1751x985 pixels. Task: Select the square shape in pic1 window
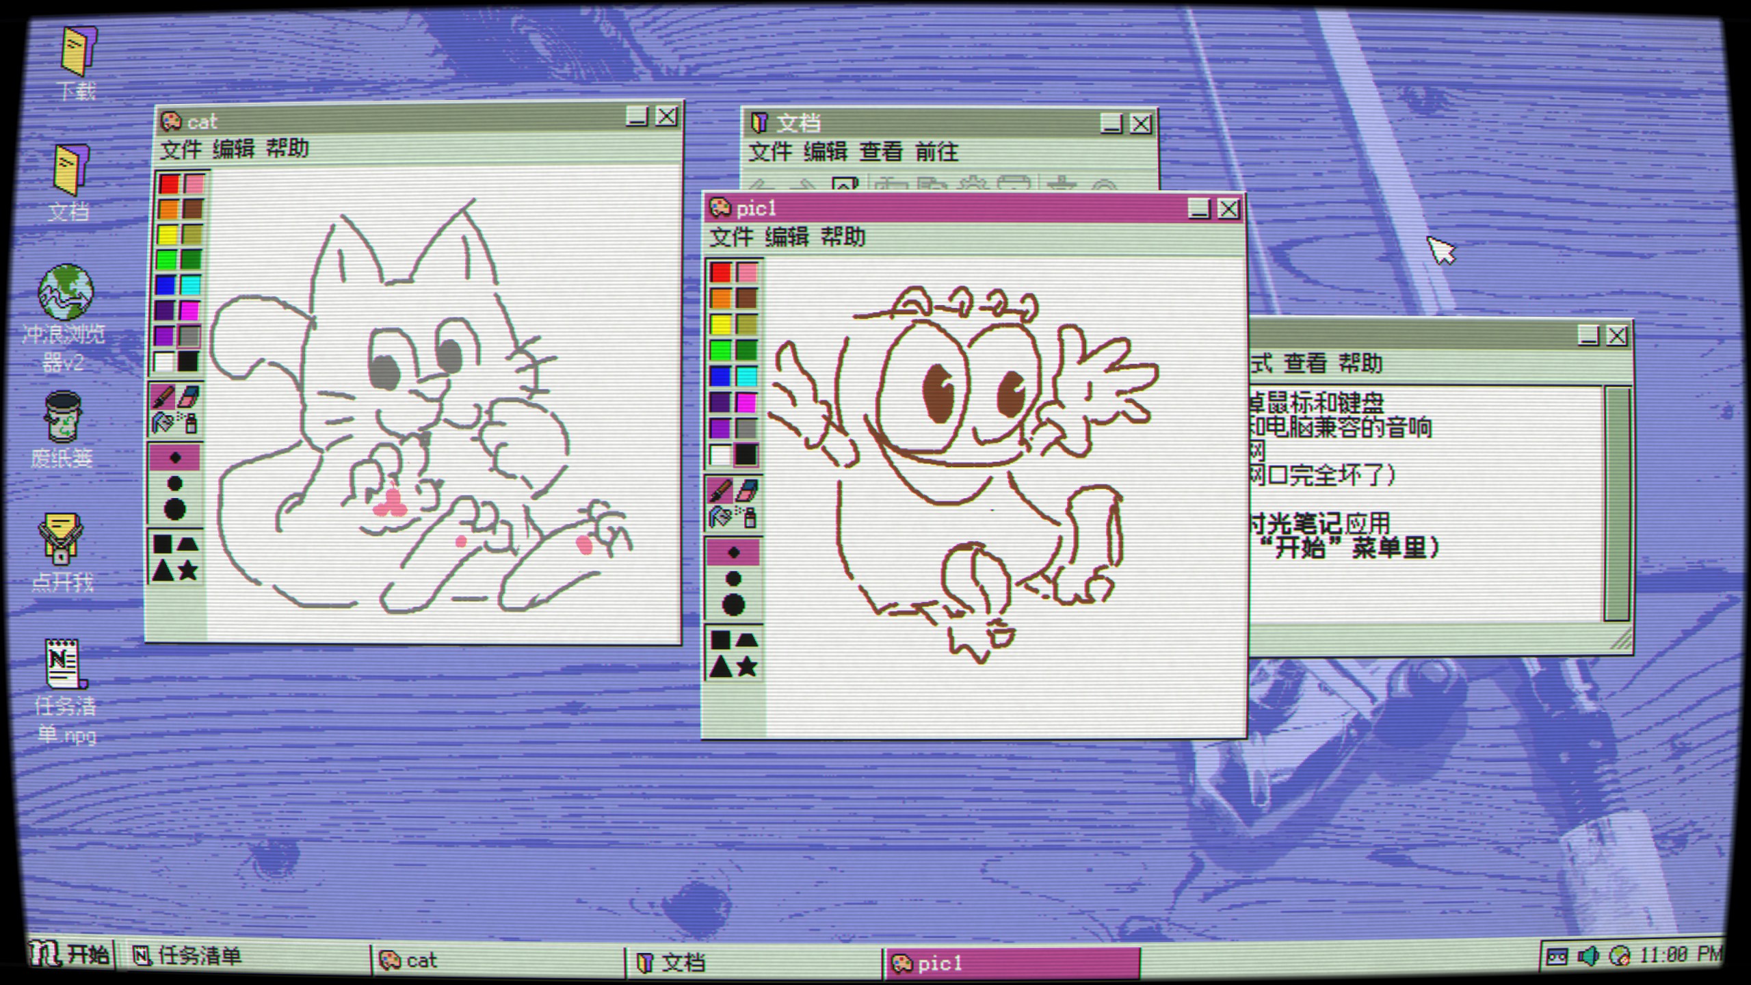(720, 640)
